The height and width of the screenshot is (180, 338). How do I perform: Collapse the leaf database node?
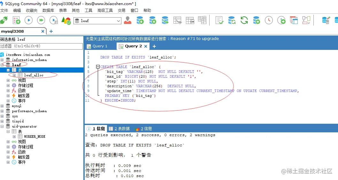pyautogui.click(x=2, y=65)
